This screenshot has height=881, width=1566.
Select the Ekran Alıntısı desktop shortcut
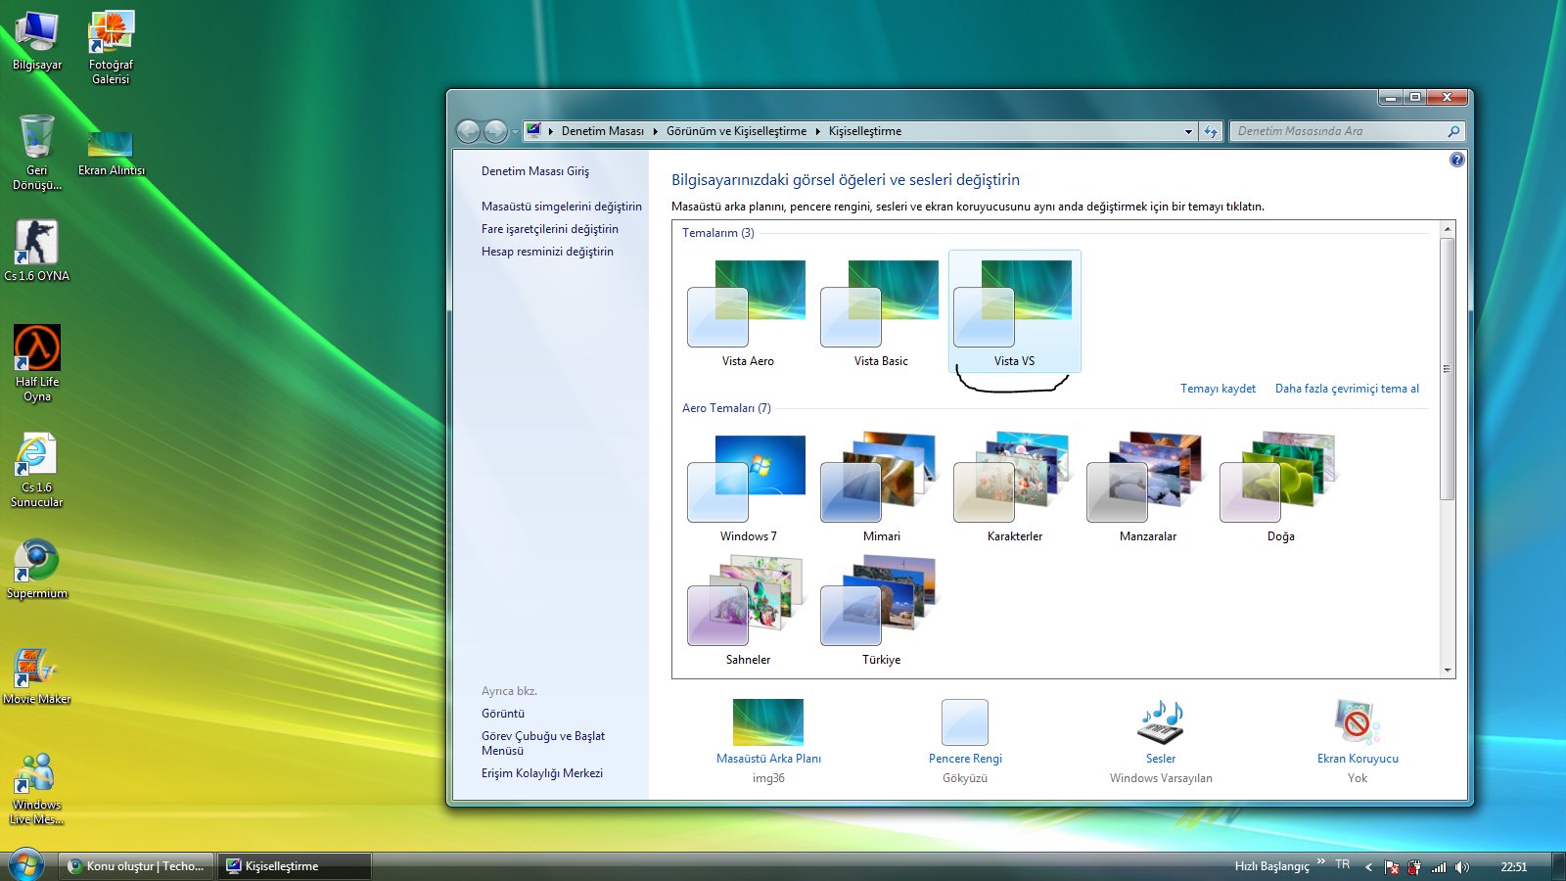click(111, 153)
